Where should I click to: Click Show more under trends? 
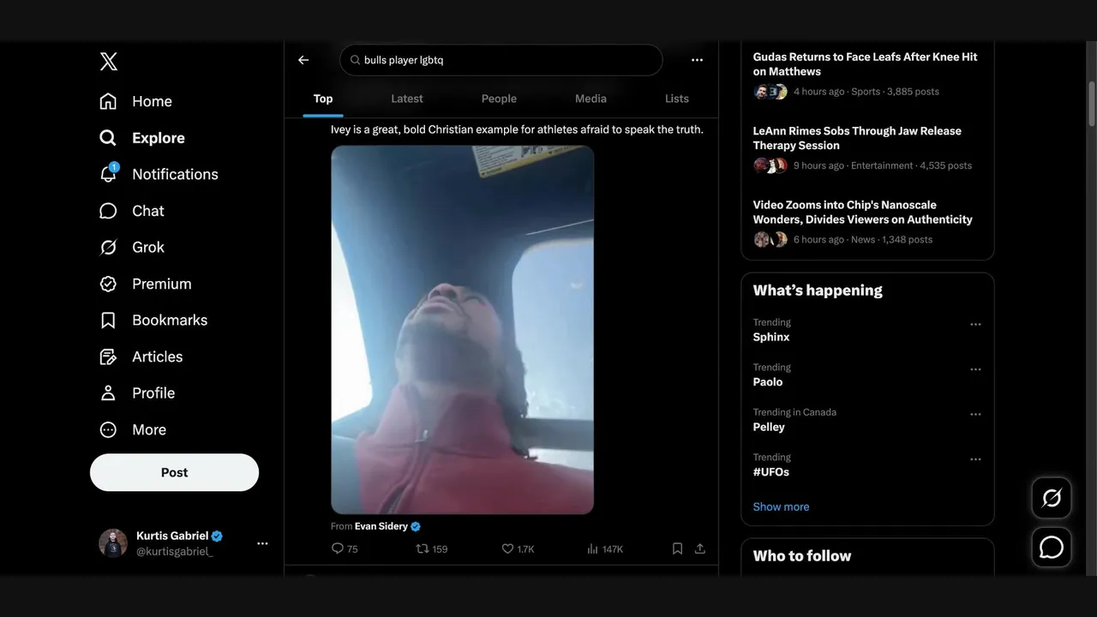781,506
